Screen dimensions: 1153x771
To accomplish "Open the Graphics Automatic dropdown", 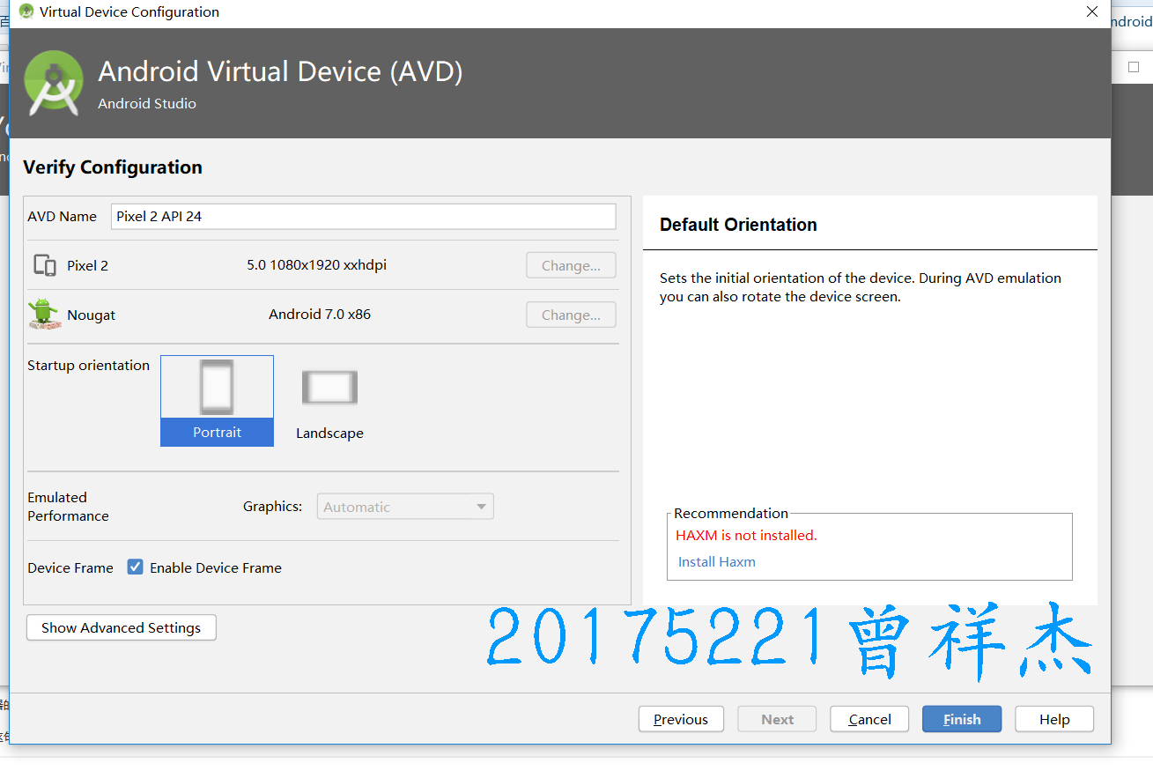I will [405, 507].
